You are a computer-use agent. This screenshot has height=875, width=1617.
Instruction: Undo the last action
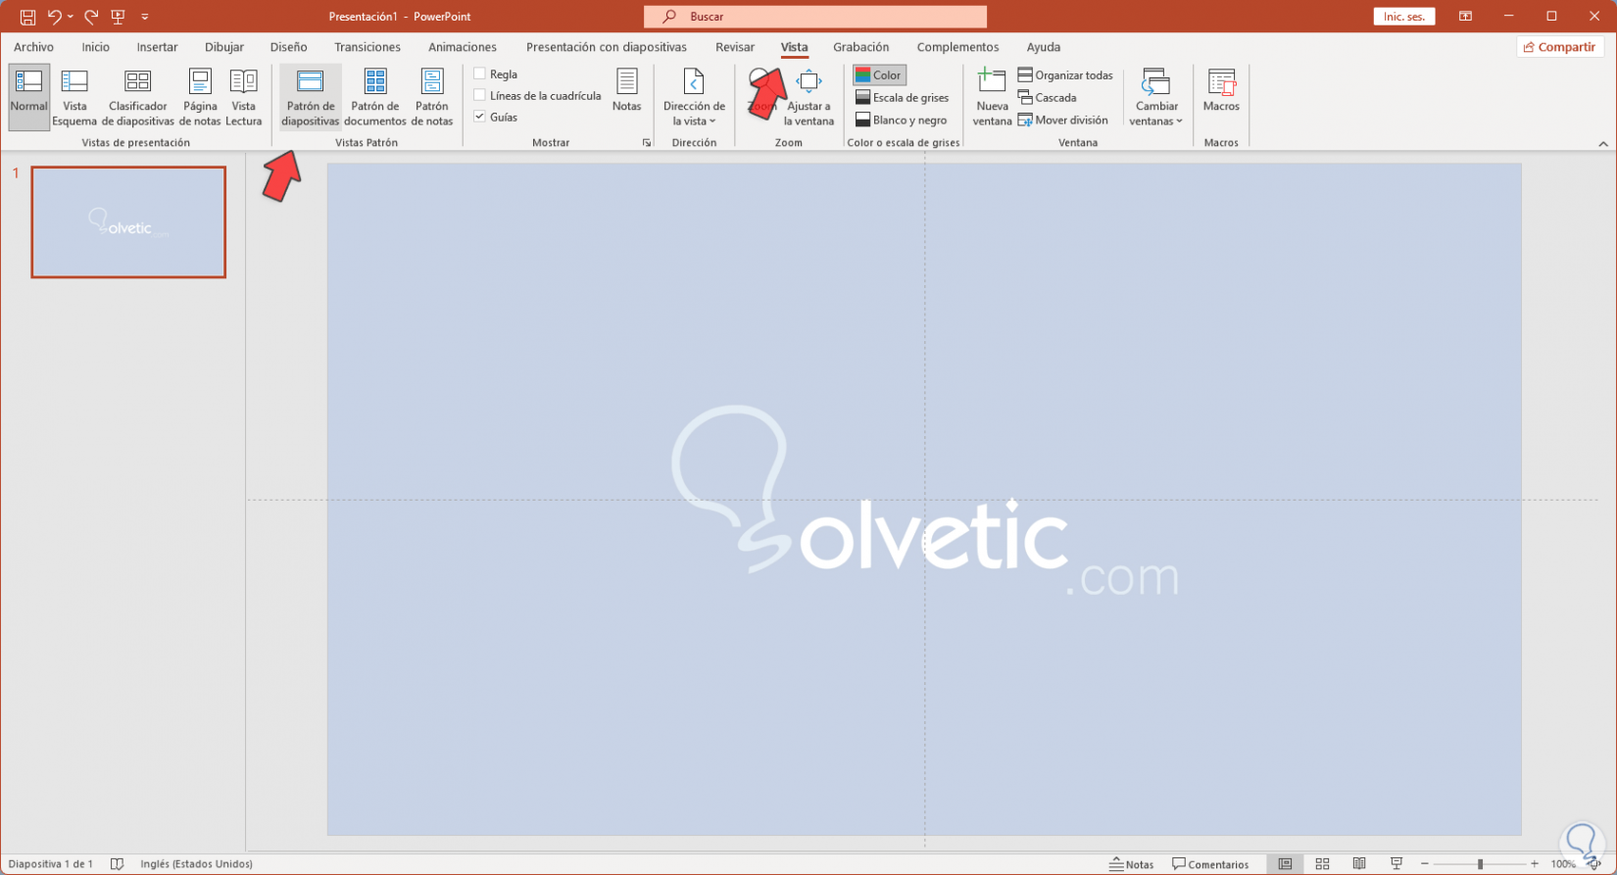tap(54, 17)
